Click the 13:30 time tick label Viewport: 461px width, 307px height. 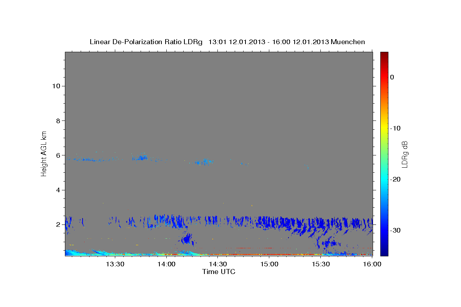coord(115,264)
